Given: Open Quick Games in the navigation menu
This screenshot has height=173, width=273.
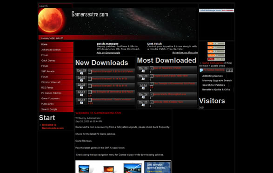Looking at the screenshot, I should pyautogui.click(x=56, y=61).
